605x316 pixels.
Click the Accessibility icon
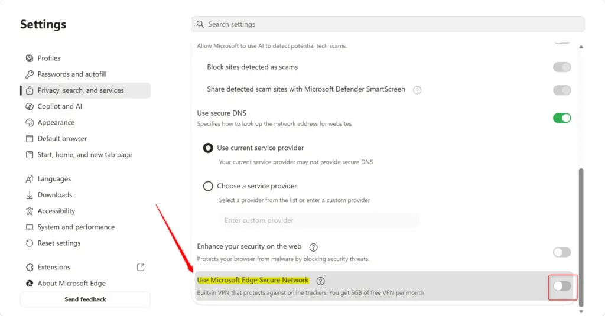point(30,211)
